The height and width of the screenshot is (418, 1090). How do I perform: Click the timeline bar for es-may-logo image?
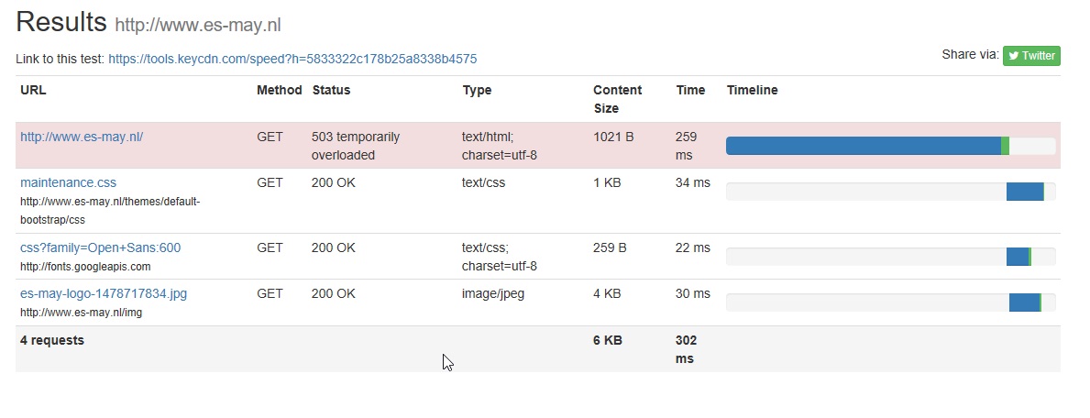tap(1024, 302)
